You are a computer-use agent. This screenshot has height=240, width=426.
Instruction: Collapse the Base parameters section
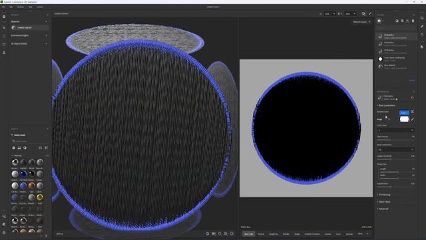tap(386, 105)
